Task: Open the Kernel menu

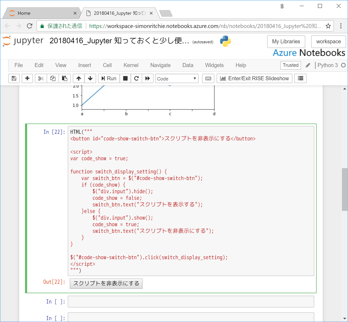Action: tap(131, 65)
